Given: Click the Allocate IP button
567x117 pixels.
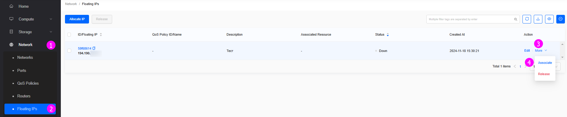Looking at the screenshot, I should tap(77, 19).
